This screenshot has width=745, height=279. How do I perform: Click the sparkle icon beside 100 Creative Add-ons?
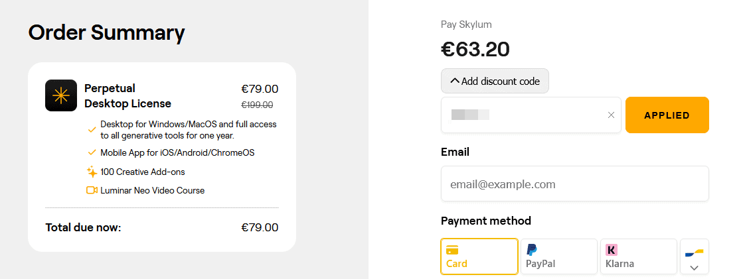(x=92, y=172)
